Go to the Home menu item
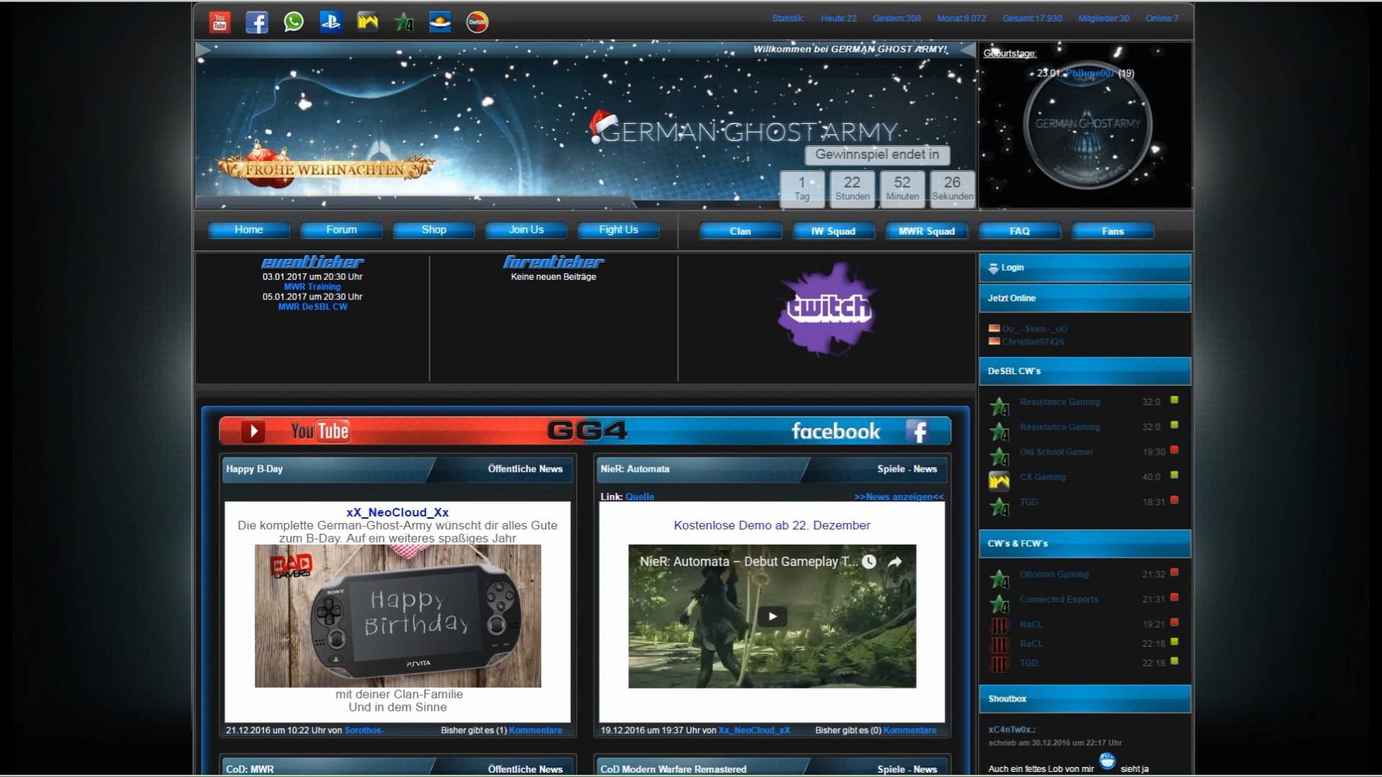Viewport: 1382px width, 777px height. pyautogui.click(x=248, y=230)
